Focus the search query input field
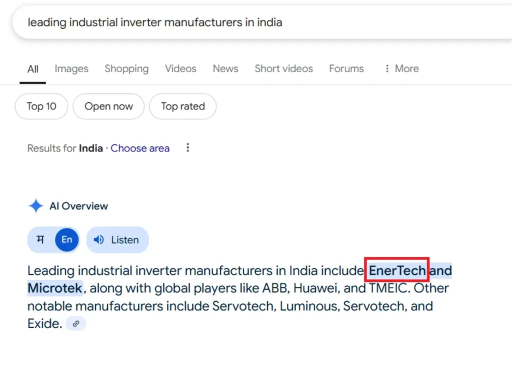This screenshot has height=370, width=512. point(250,22)
